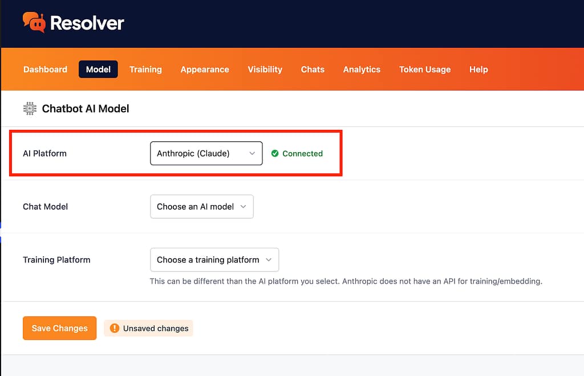
Task: Click the green Connected checkmark icon
Action: pos(275,153)
